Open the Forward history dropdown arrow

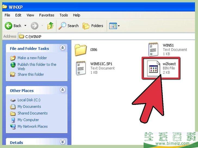(42, 26)
